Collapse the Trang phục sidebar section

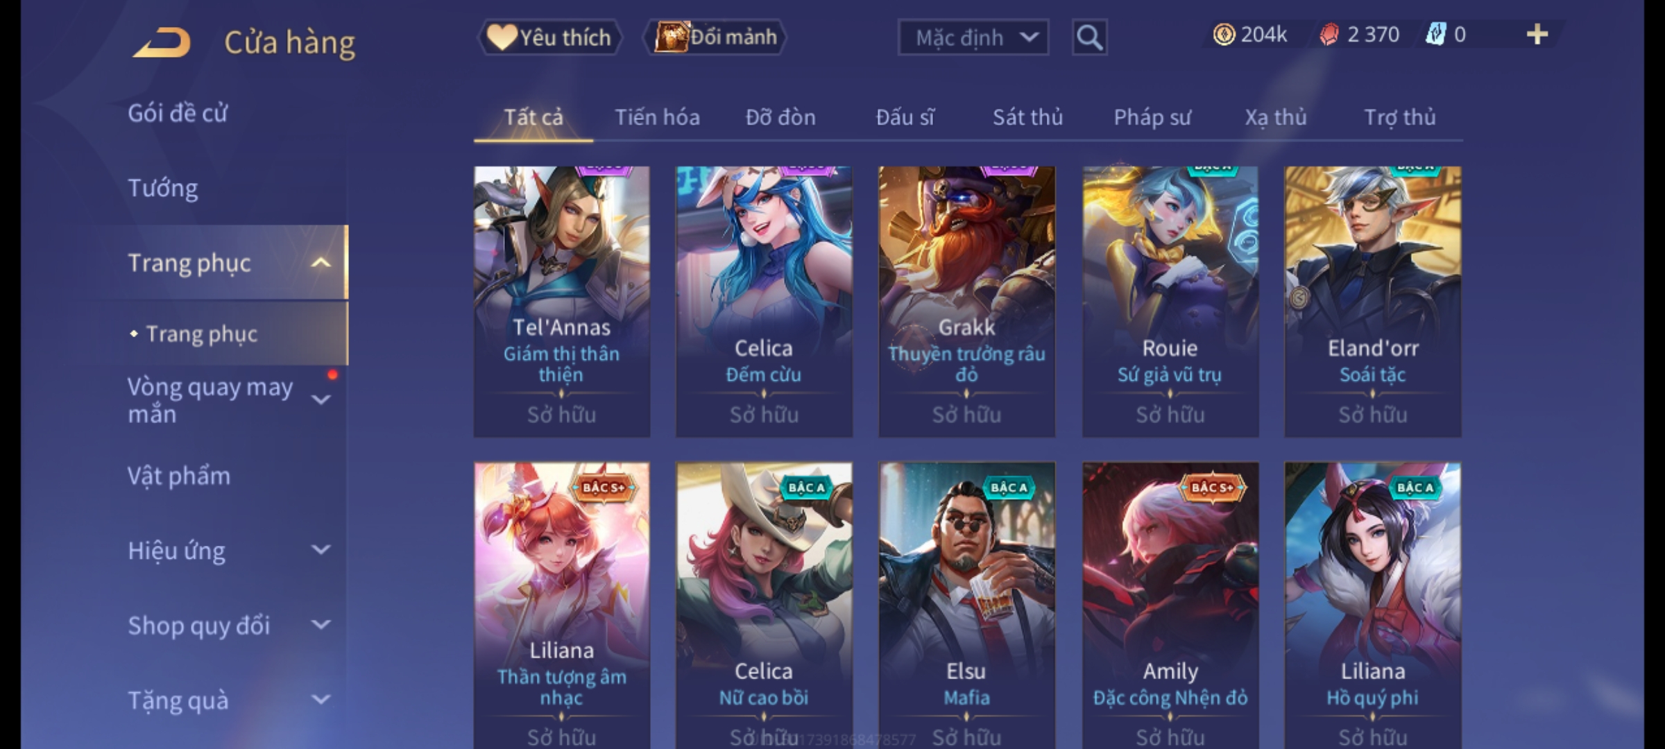[321, 263]
